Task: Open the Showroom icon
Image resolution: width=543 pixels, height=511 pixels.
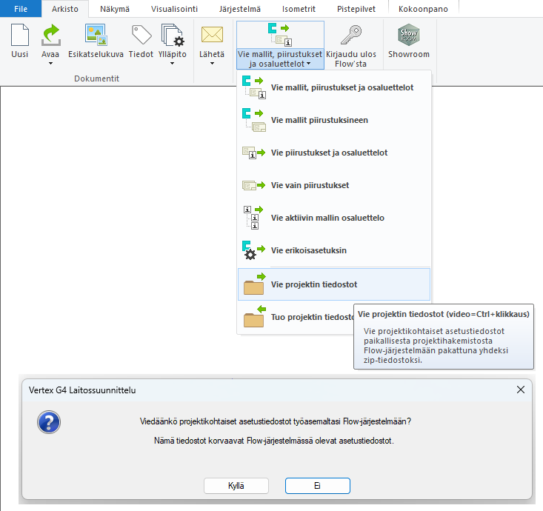Action: pos(409,35)
